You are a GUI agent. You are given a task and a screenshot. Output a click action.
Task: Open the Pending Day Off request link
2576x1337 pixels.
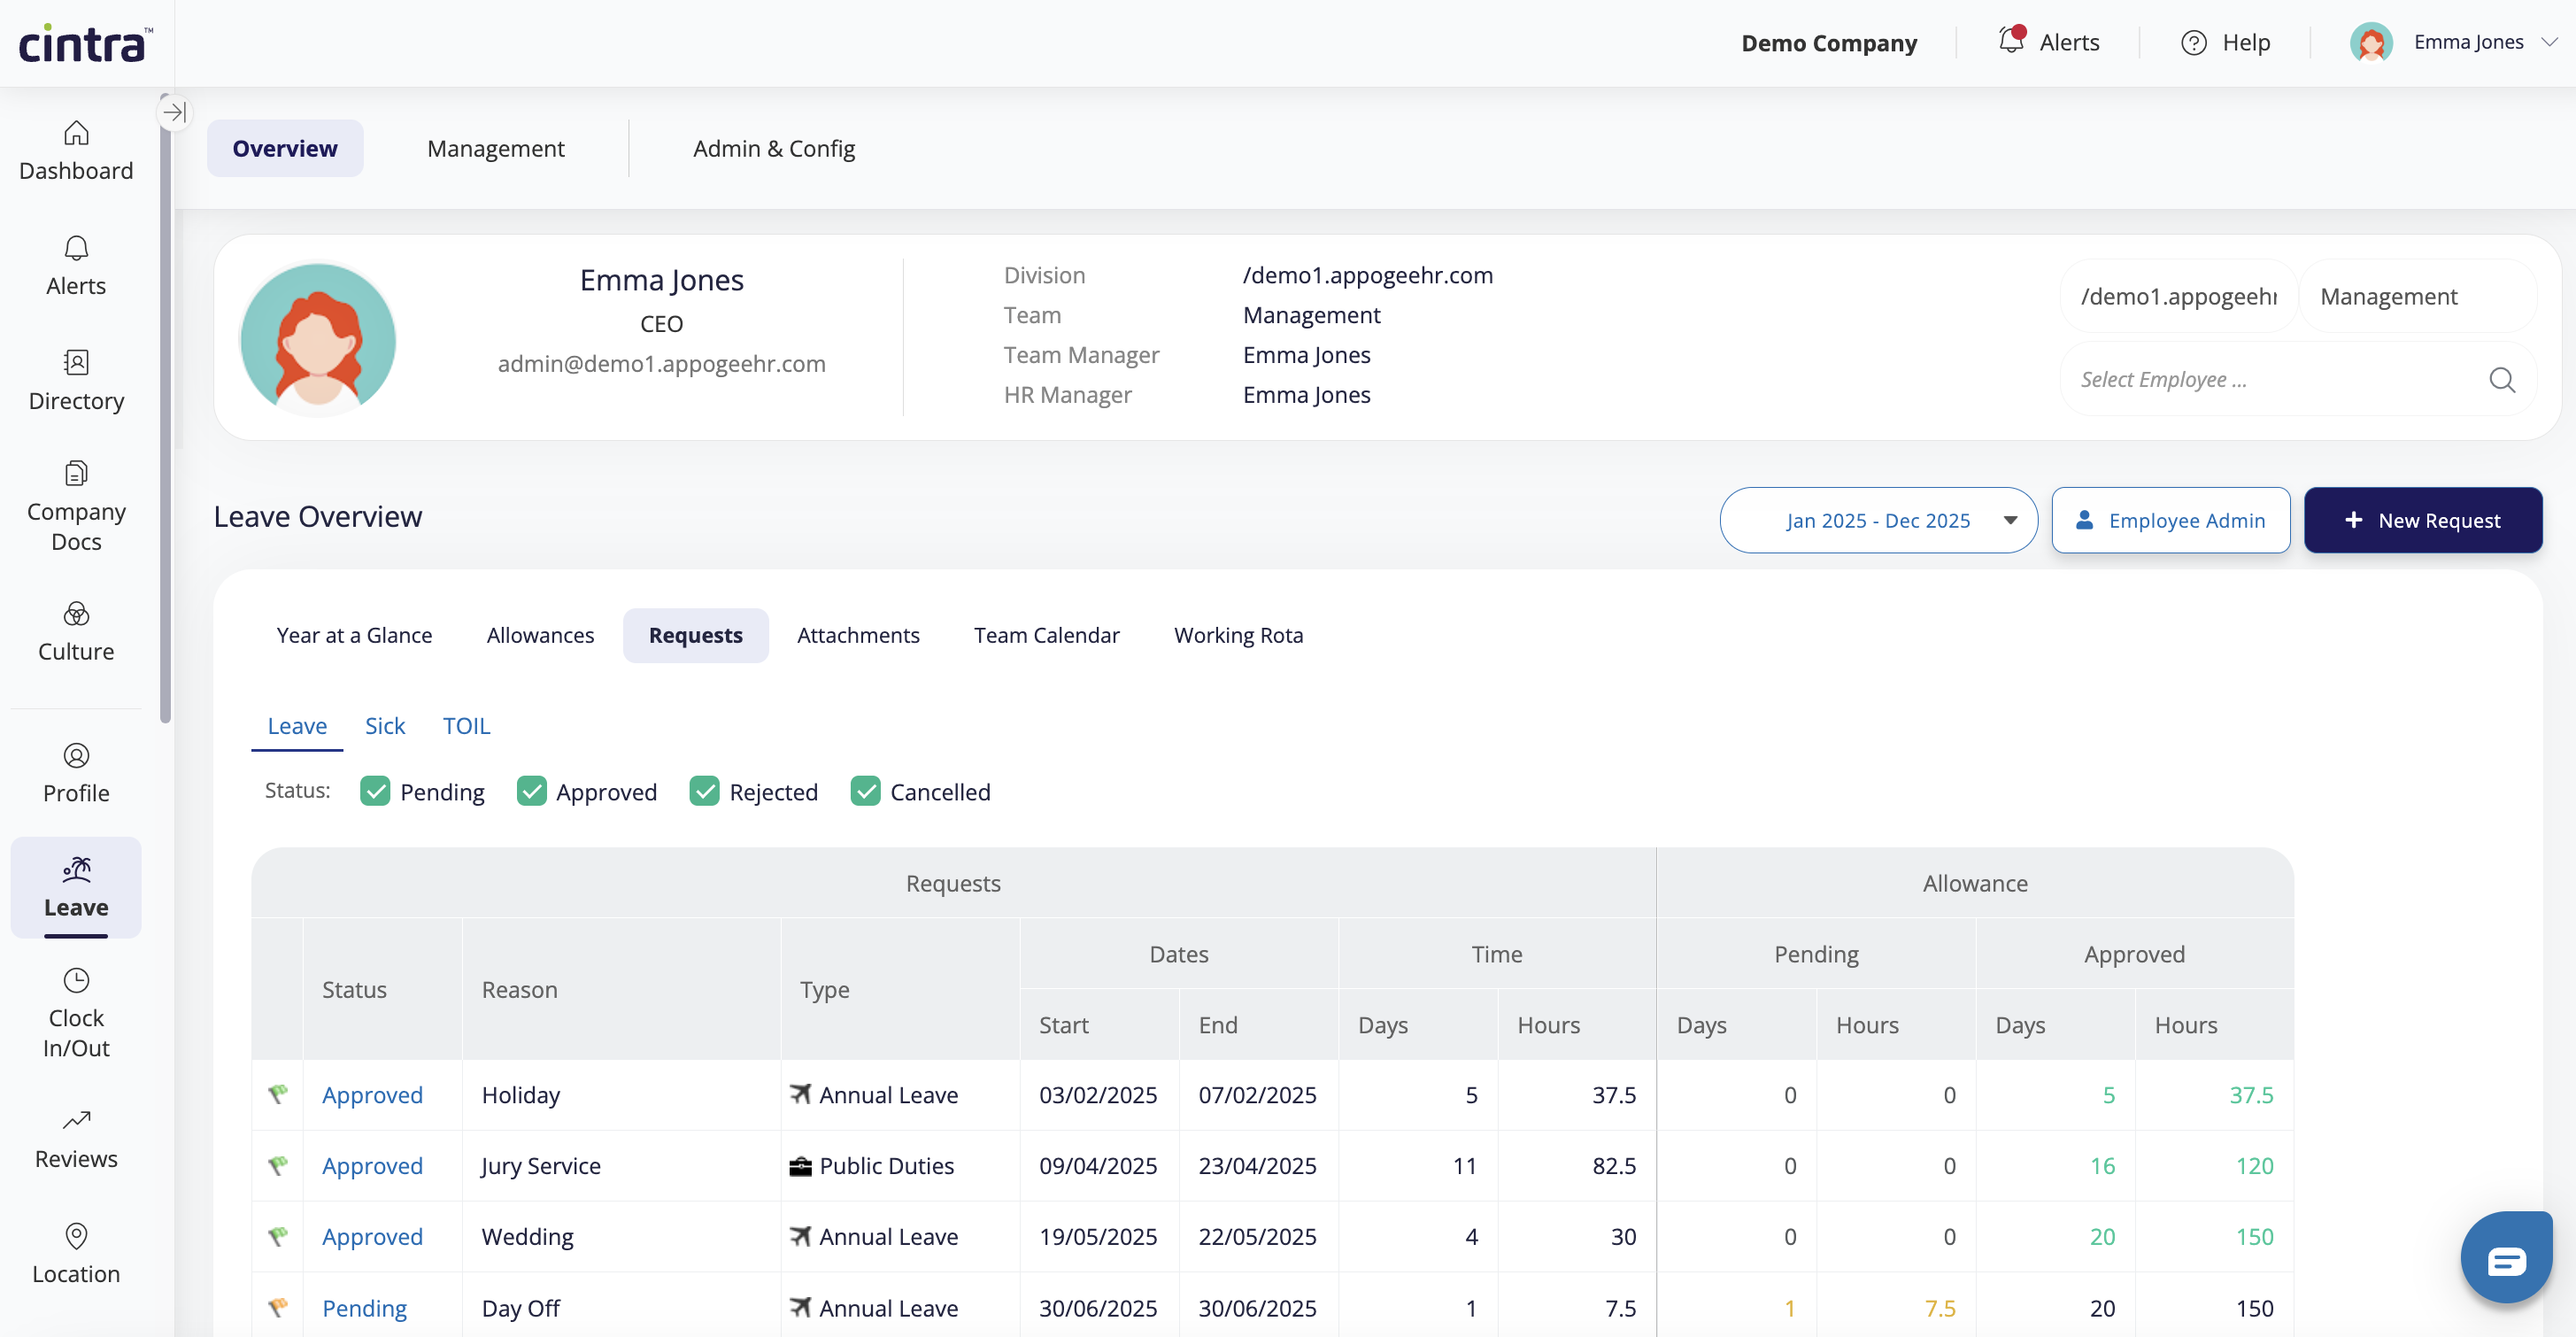364,1307
